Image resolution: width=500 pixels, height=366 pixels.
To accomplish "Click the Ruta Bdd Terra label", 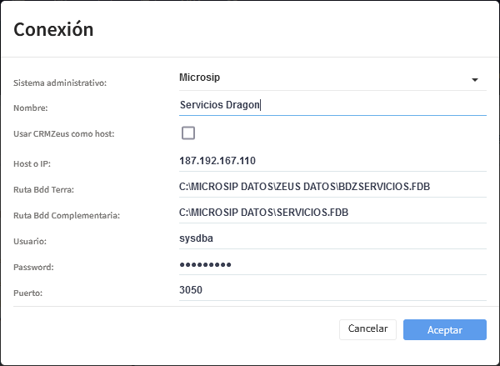I will [x=44, y=189].
